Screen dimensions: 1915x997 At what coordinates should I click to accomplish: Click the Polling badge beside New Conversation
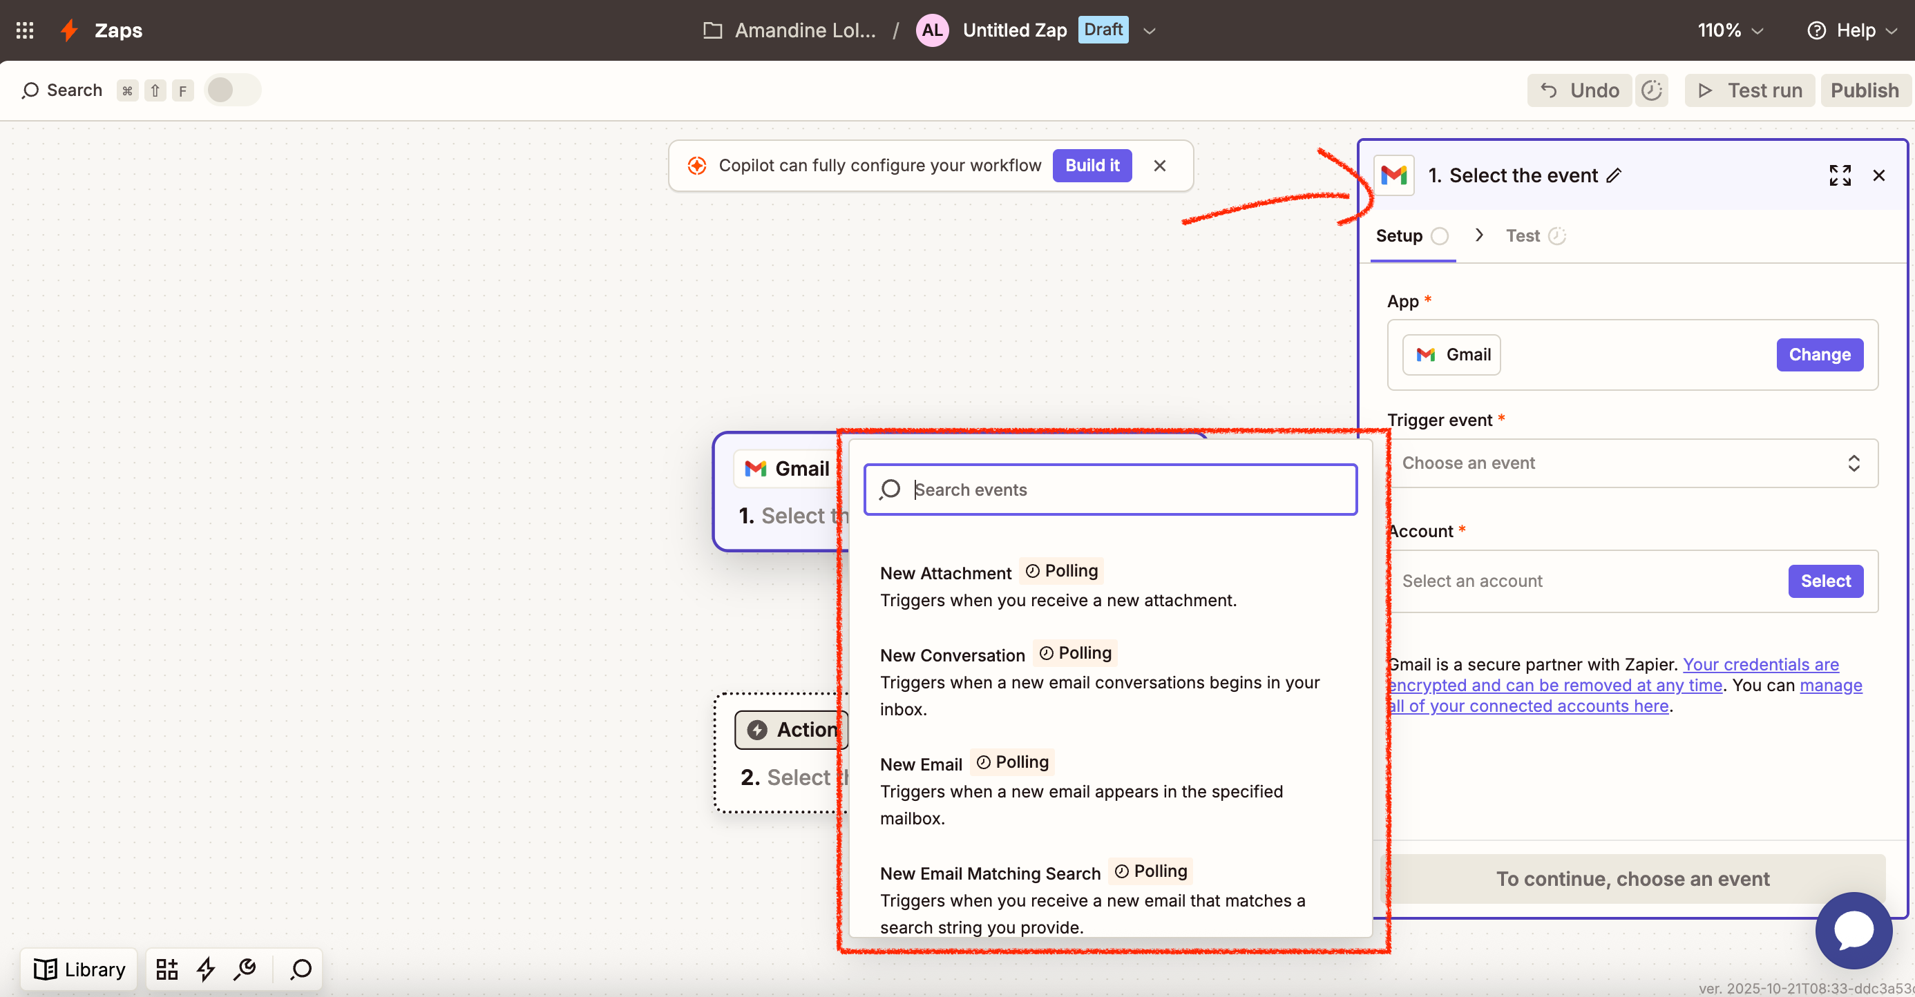(1075, 653)
